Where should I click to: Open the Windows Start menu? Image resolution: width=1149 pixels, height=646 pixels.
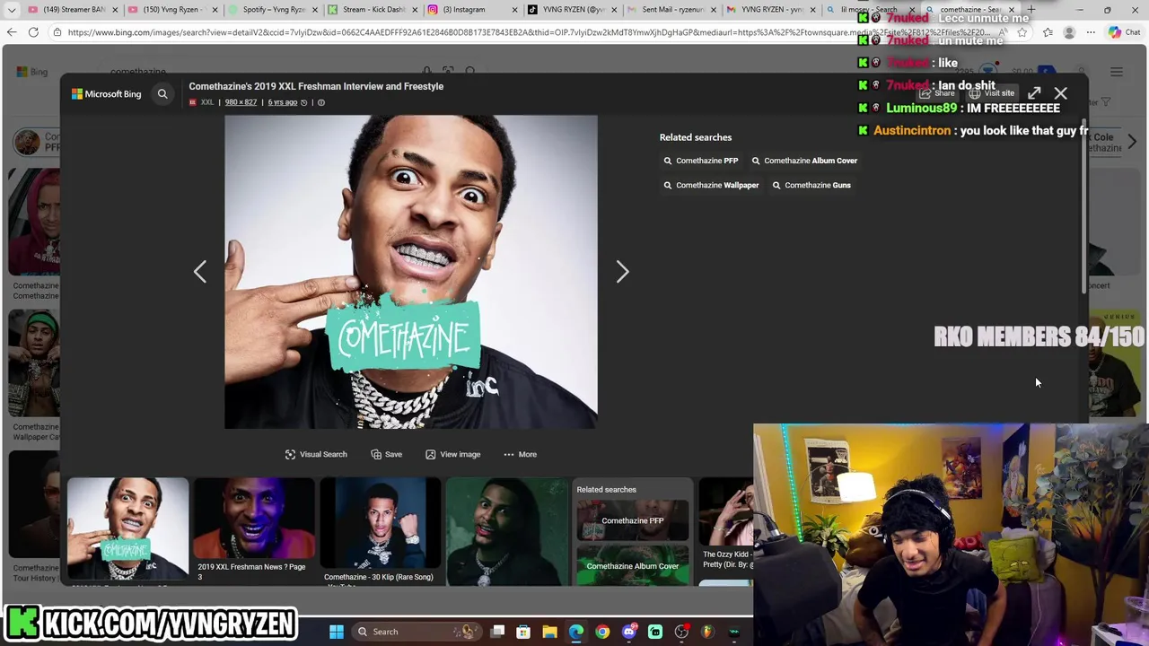336,632
